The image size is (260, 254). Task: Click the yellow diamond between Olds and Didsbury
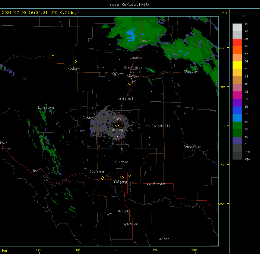(x=117, y=126)
